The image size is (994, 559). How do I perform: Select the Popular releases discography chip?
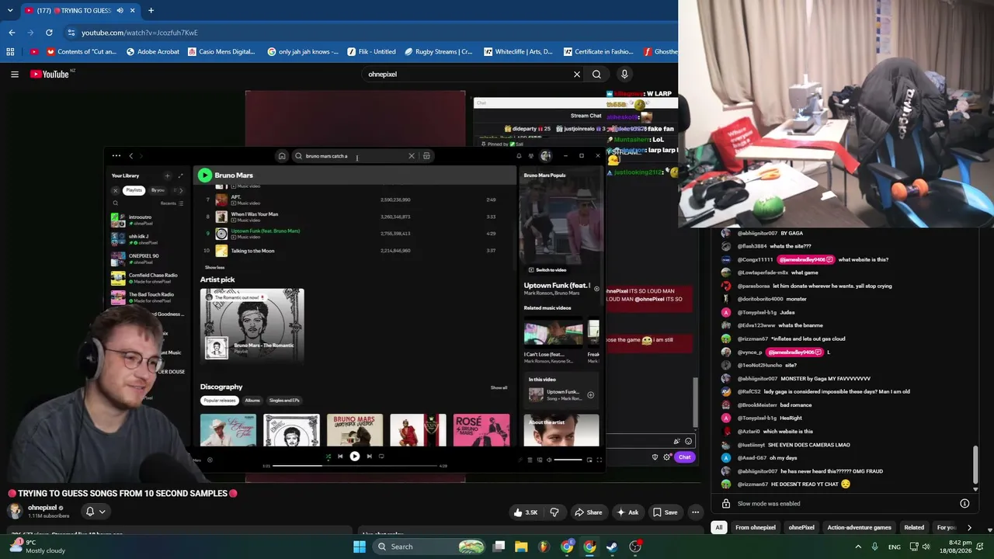click(x=219, y=401)
